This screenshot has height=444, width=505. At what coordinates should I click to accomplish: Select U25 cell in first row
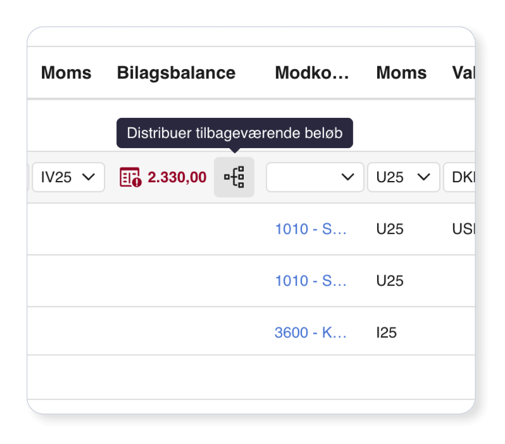[x=390, y=229]
